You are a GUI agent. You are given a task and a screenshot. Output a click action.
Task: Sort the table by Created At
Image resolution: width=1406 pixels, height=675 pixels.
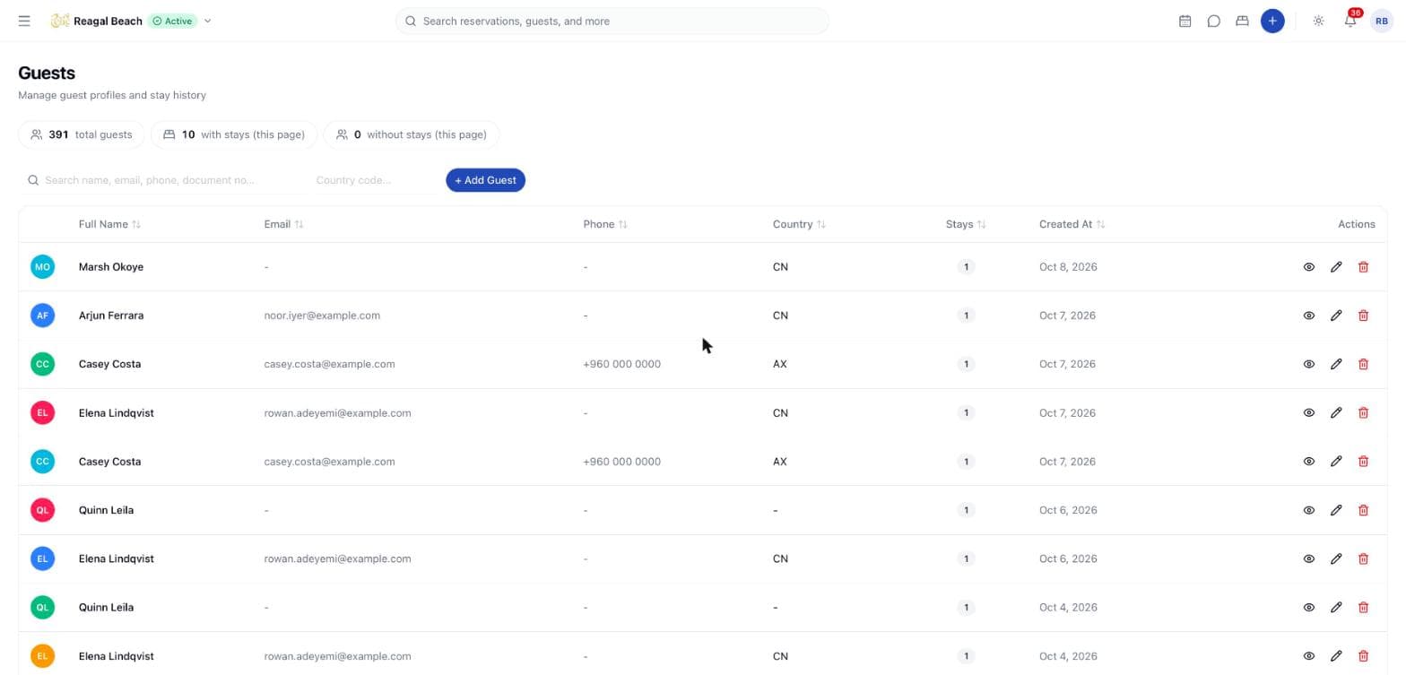click(x=1072, y=224)
